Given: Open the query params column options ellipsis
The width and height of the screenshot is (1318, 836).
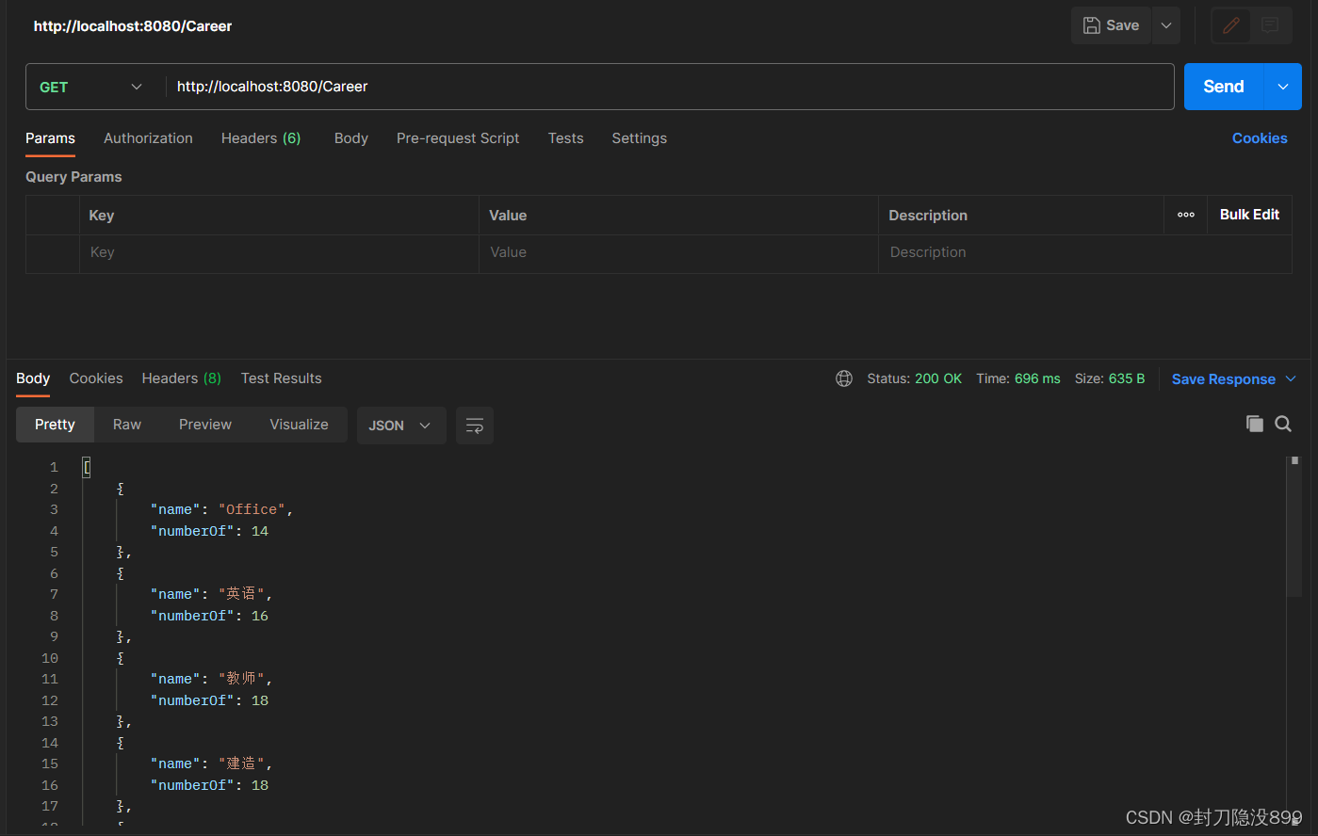Looking at the screenshot, I should (x=1186, y=215).
